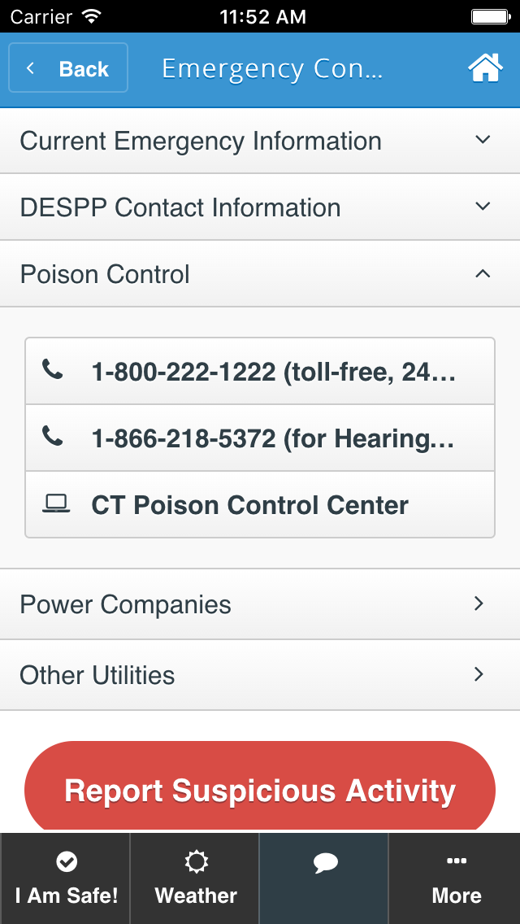Image resolution: width=520 pixels, height=924 pixels.
Task: Open More via the ellipsis icon
Action: click(x=456, y=862)
